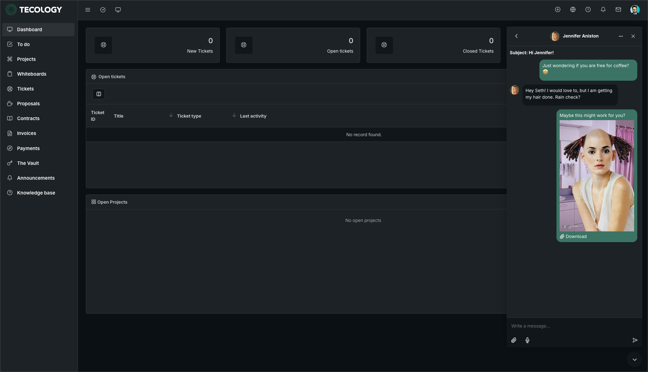Toggle the sidebar hamburger menu

coord(88,10)
